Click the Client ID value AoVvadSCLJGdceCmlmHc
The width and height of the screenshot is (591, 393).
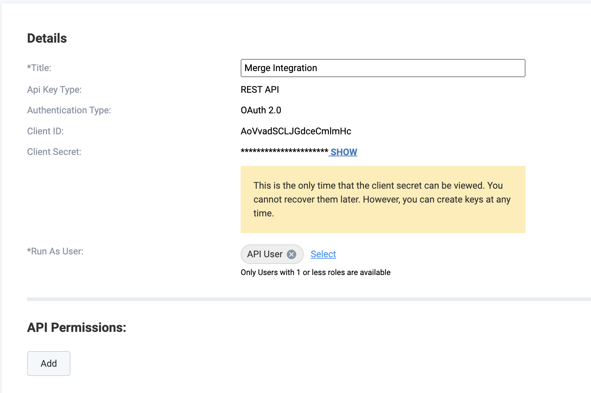pos(296,131)
